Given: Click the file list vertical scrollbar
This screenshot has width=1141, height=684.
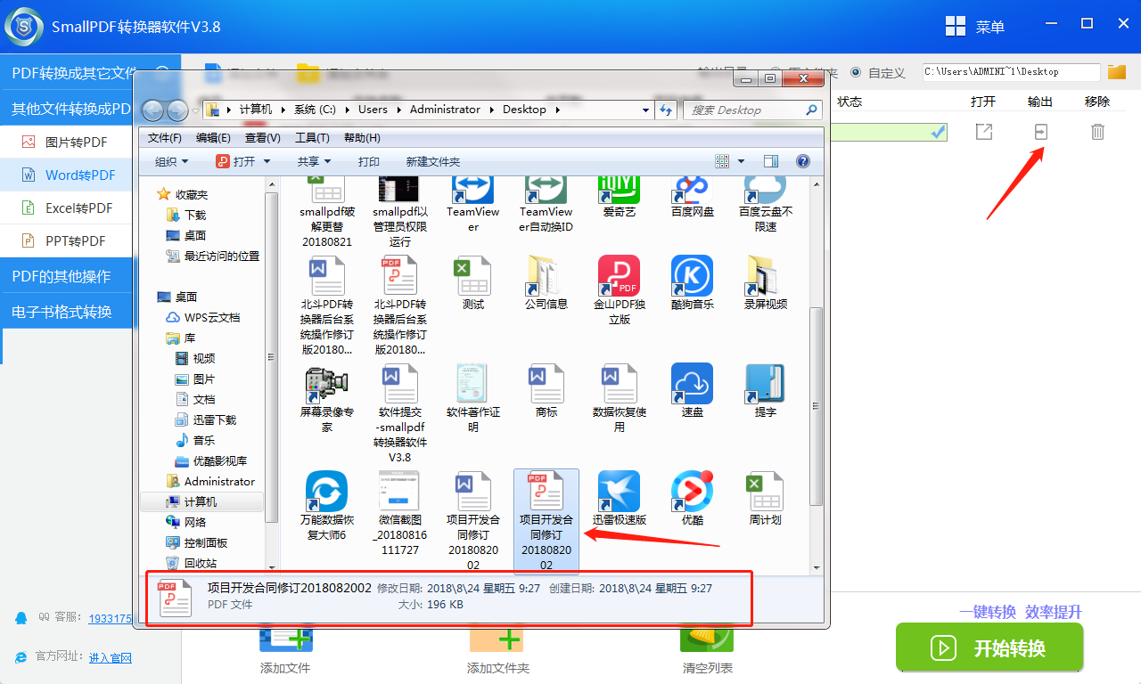Looking at the screenshot, I should click(816, 407).
